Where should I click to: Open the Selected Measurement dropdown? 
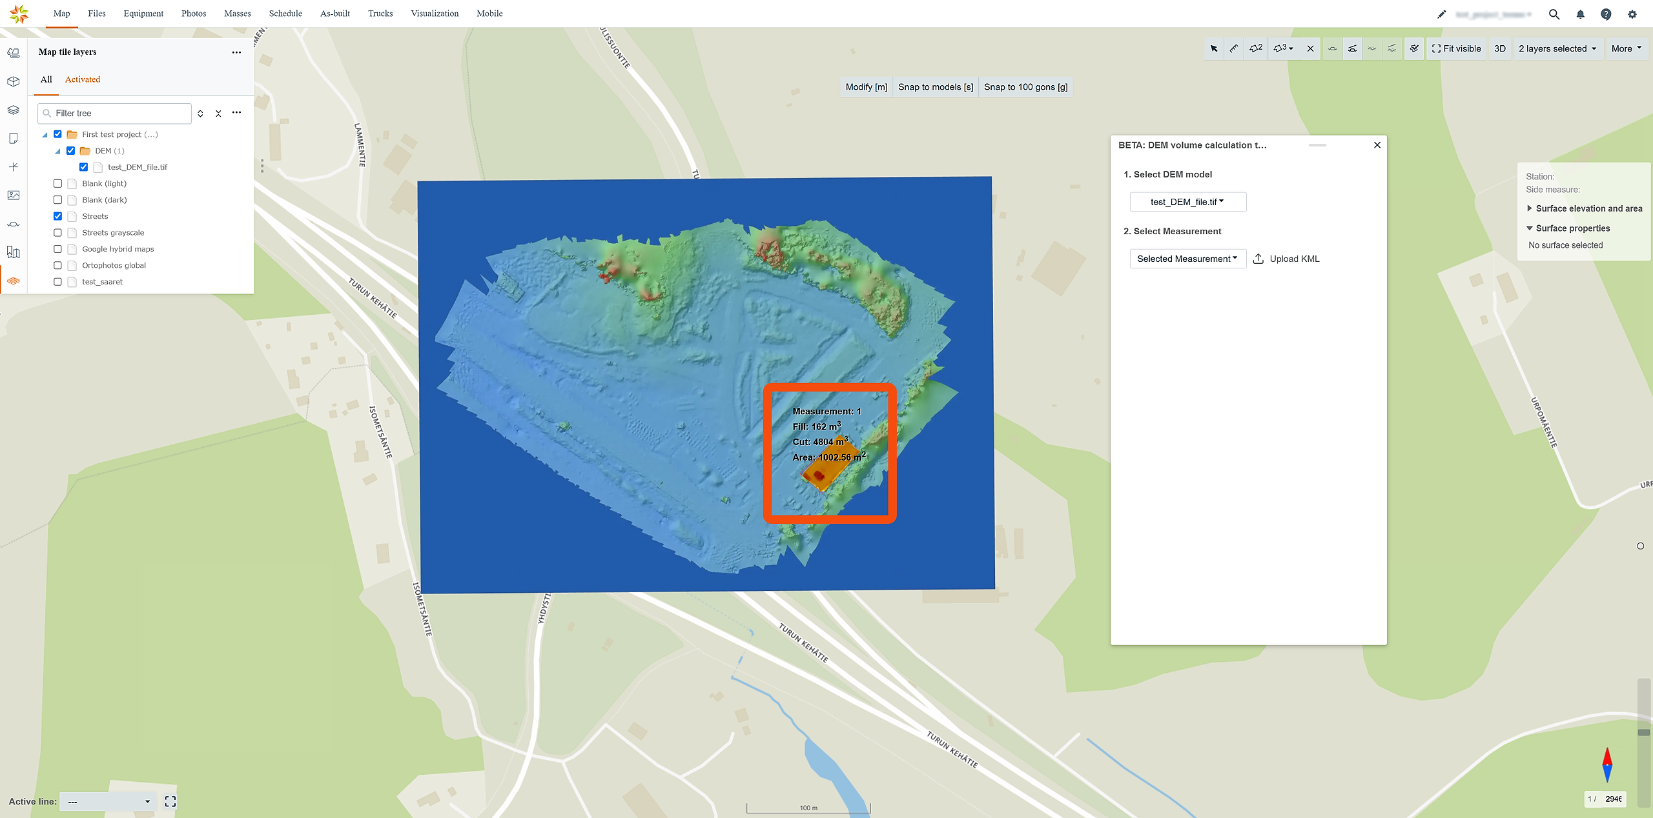[1187, 259]
